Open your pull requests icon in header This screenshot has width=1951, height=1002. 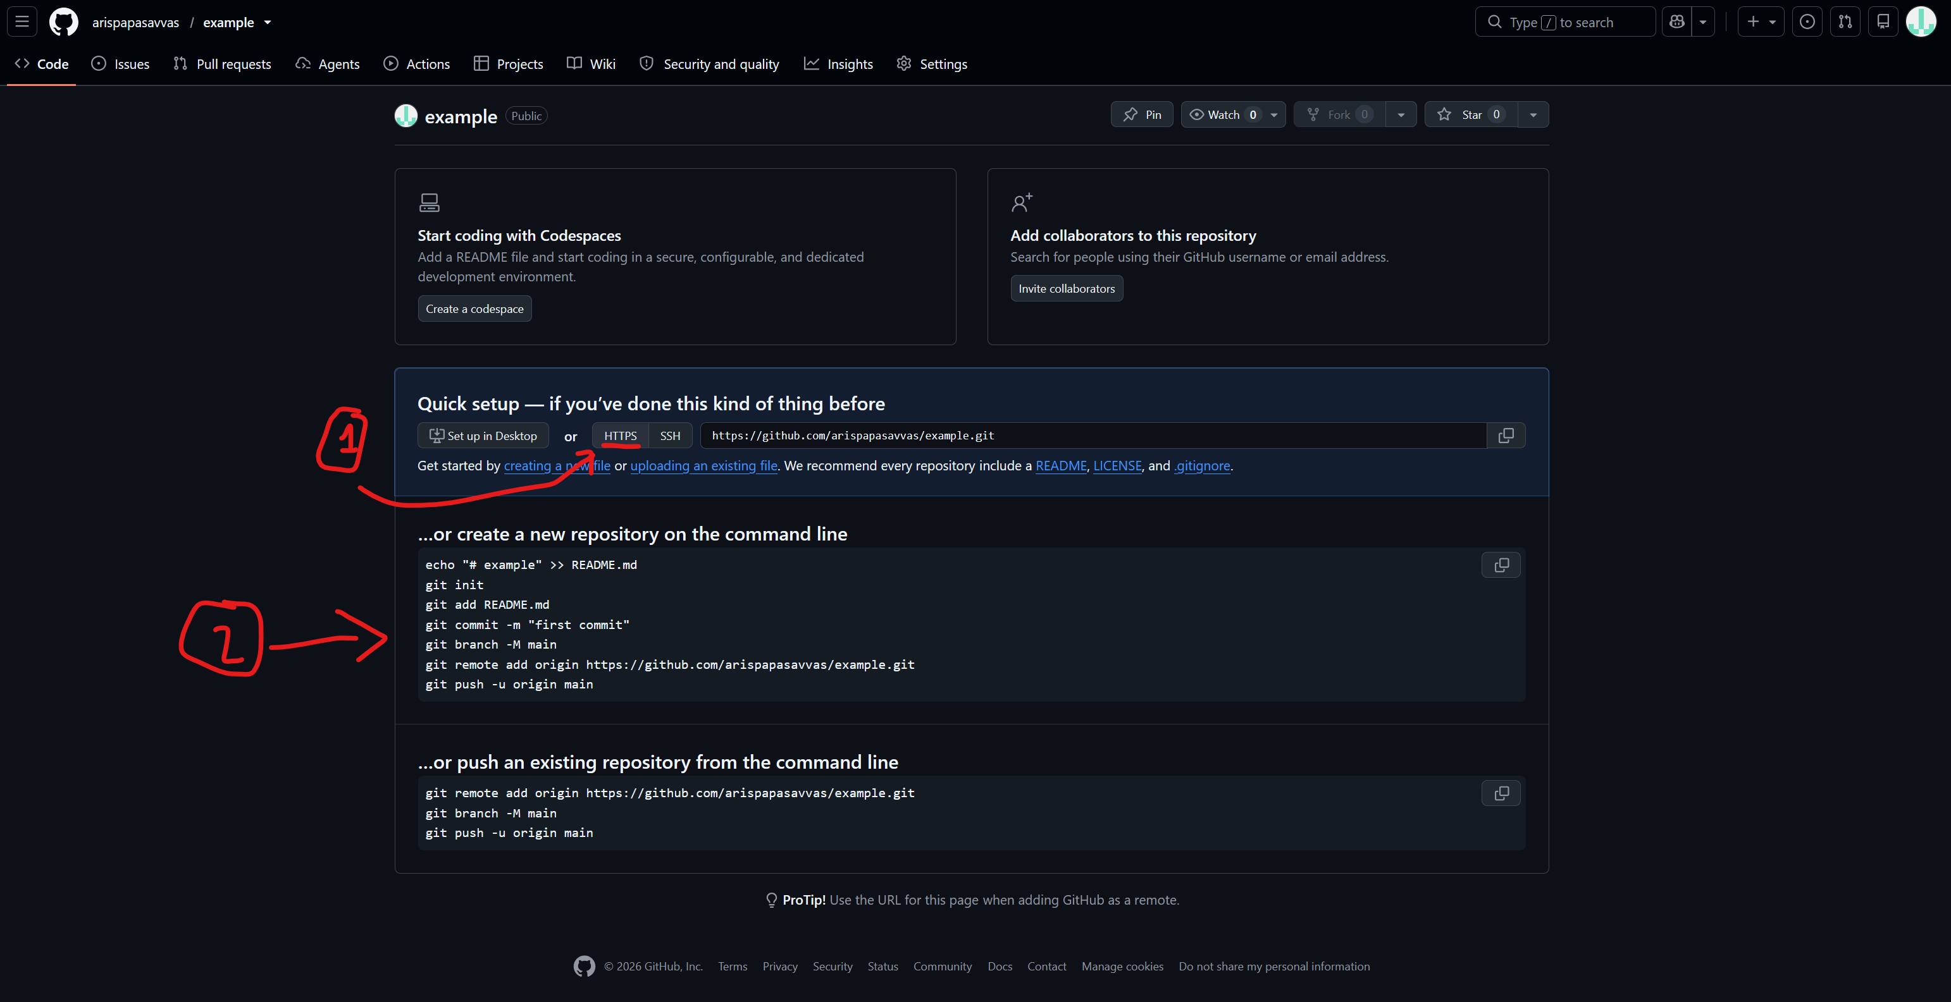pyautogui.click(x=1845, y=22)
